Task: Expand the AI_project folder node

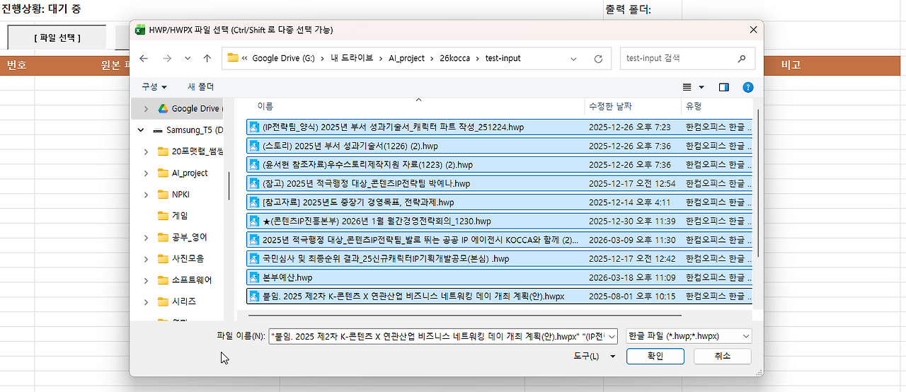Action: (146, 173)
